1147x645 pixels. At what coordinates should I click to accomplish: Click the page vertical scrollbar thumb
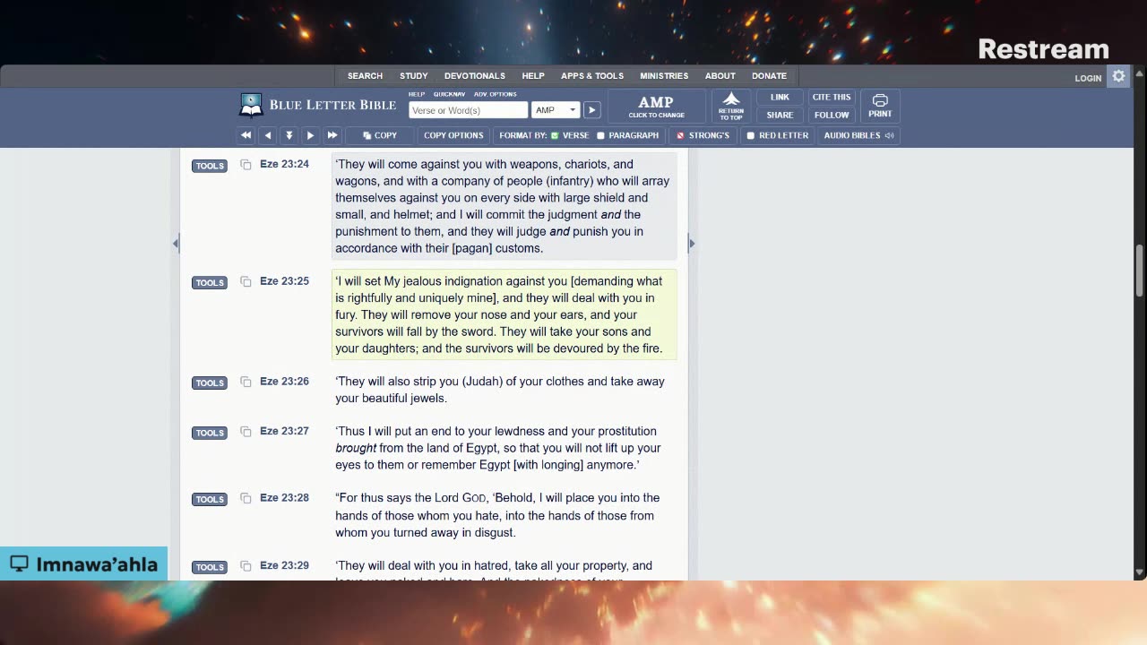pos(1140,271)
